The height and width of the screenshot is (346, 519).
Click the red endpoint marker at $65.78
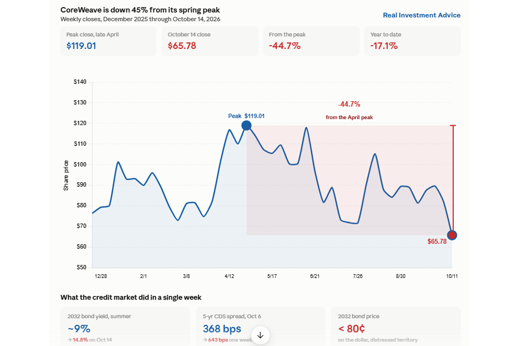[x=452, y=236]
